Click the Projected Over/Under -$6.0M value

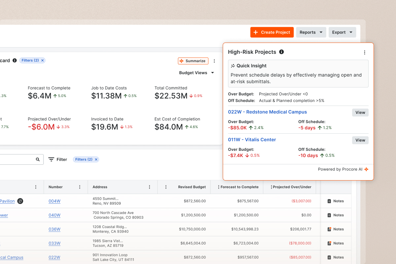pyautogui.click(x=41, y=127)
